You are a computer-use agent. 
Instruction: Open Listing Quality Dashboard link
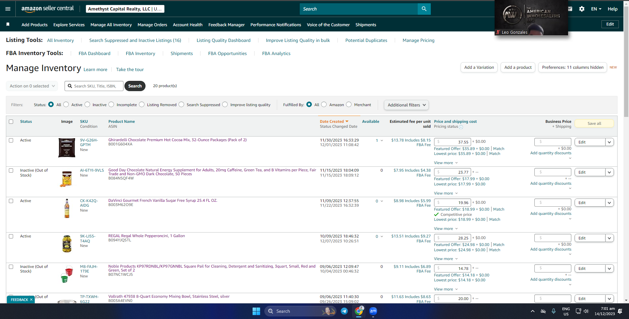coord(223,40)
